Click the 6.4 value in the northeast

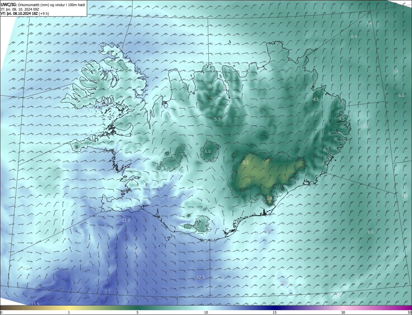click(354, 36)
